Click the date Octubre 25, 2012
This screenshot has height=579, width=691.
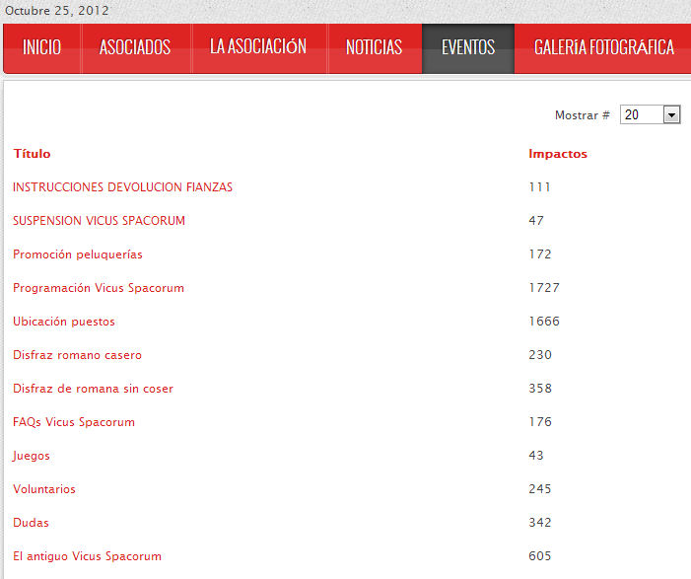click(x=57, y=11)
